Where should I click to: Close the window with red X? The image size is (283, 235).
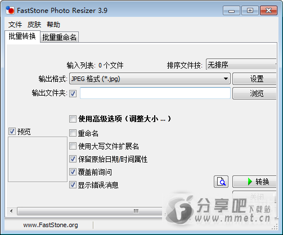coord(268,10)
